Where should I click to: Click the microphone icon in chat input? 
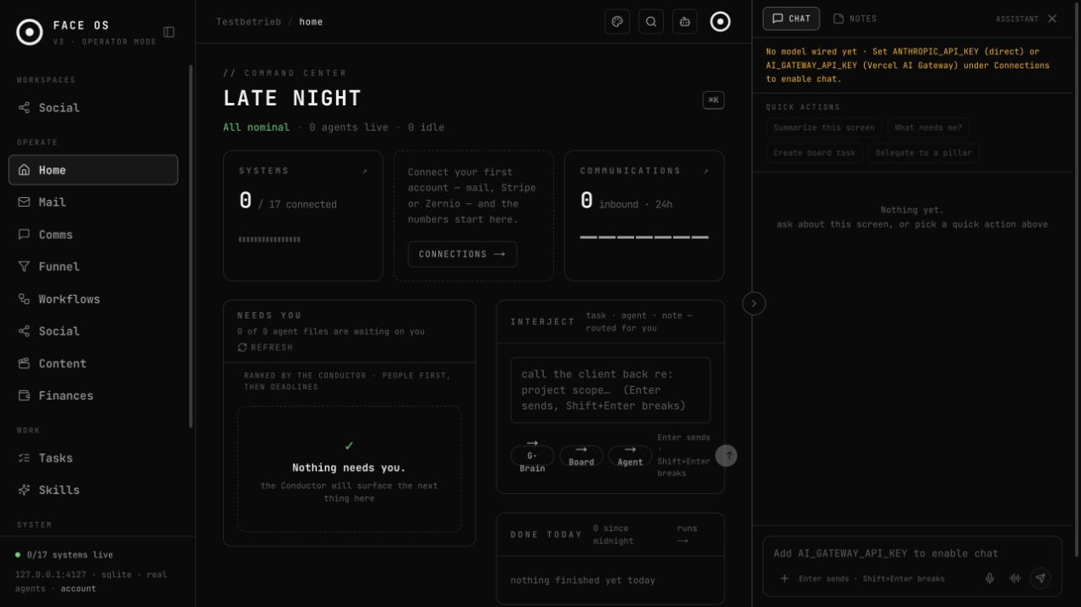tap(990, 578)
